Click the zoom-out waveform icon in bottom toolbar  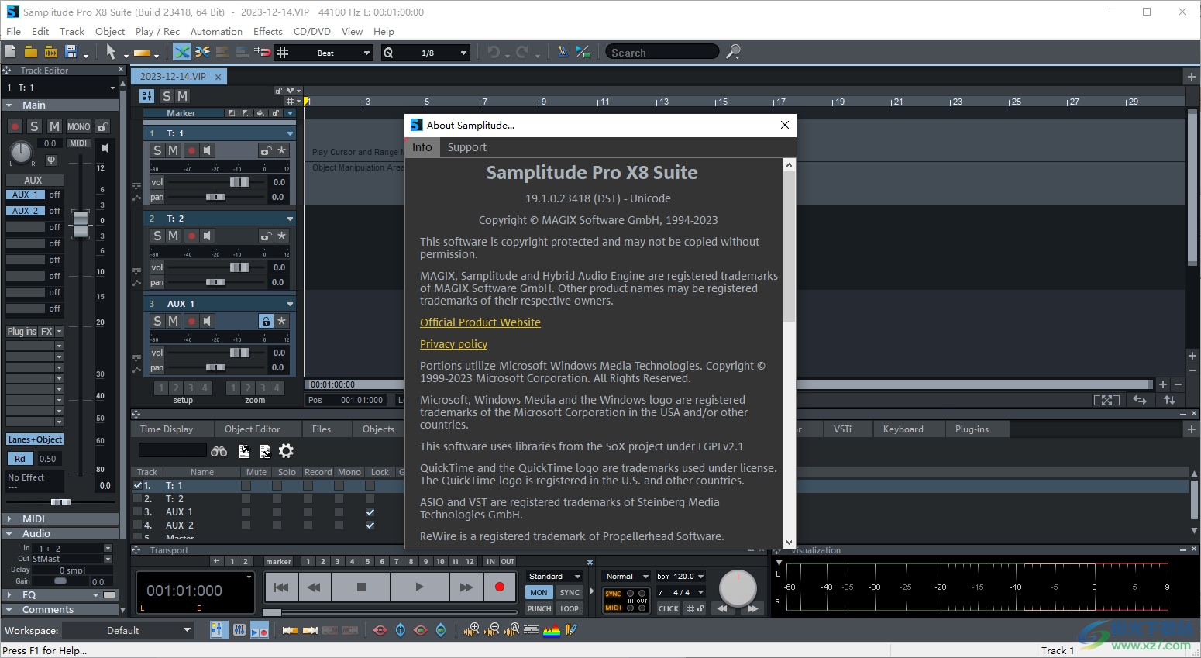point(491,630)
